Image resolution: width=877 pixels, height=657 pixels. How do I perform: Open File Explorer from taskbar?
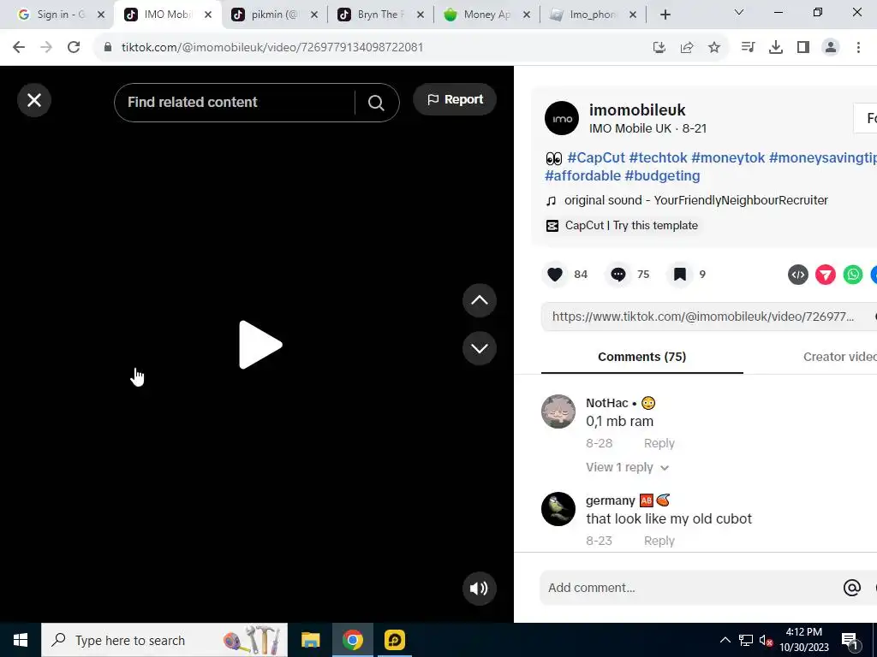point(310,640)
